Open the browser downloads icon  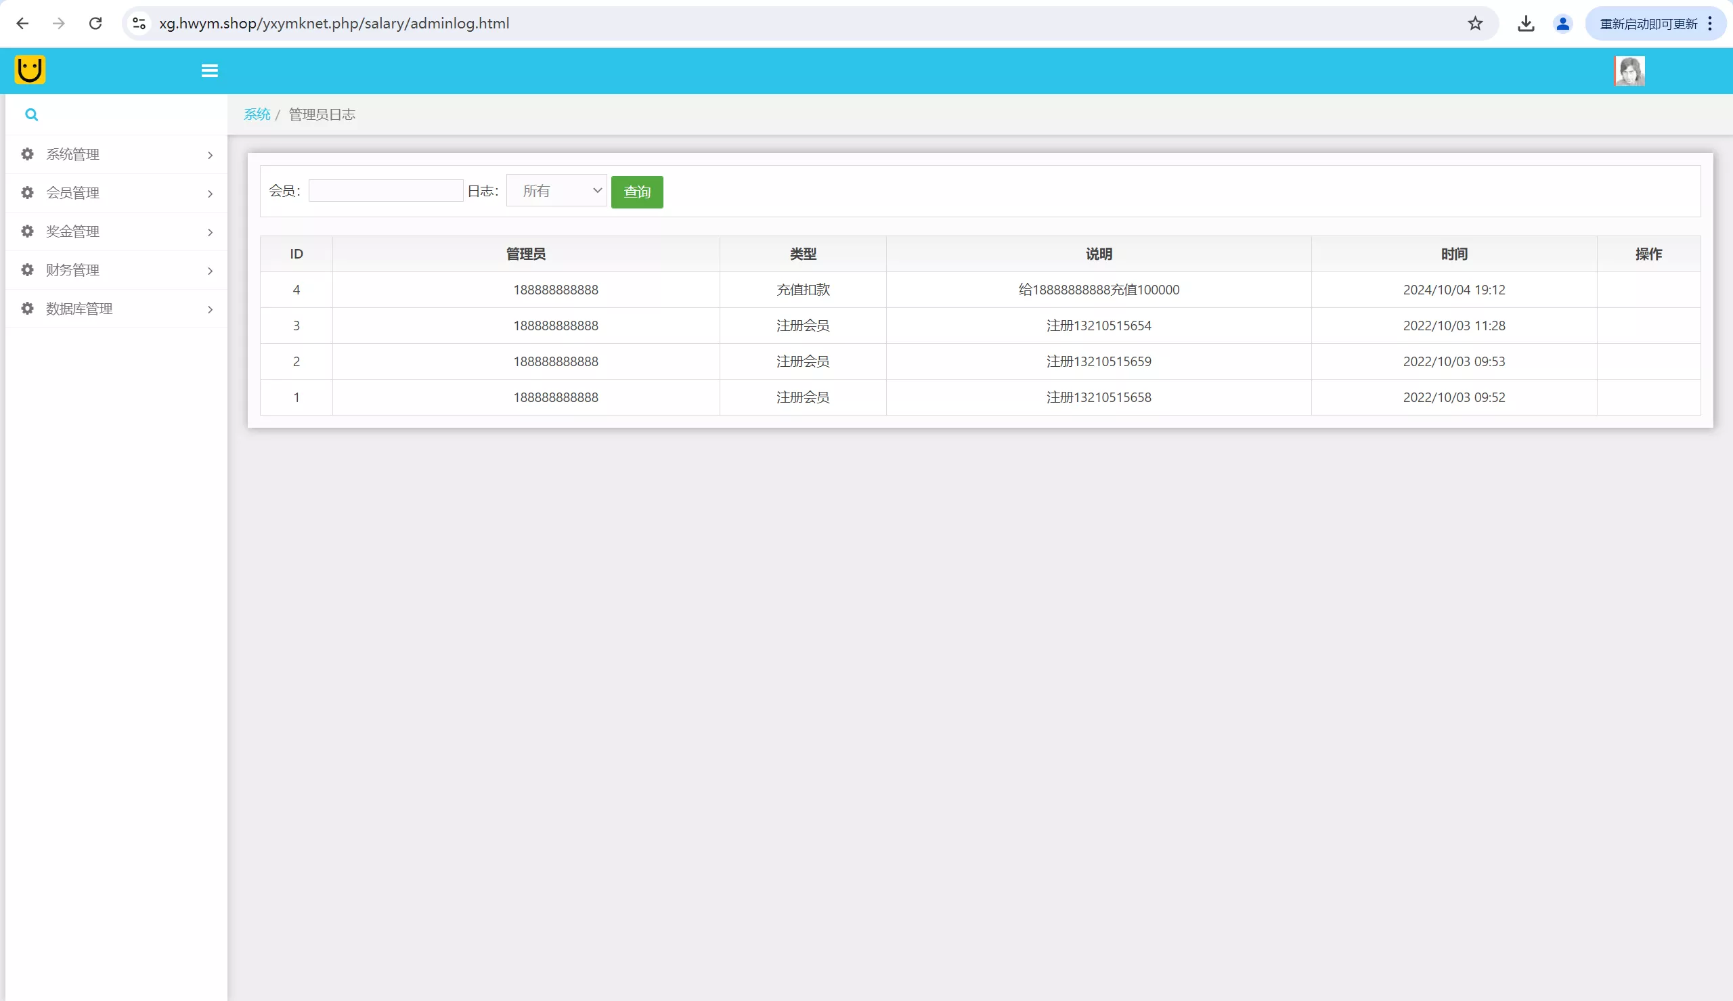1525,24
